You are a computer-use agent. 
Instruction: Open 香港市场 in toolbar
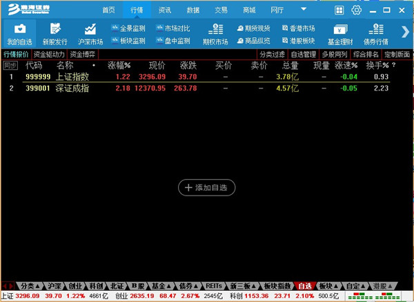(x=298, y=28)
